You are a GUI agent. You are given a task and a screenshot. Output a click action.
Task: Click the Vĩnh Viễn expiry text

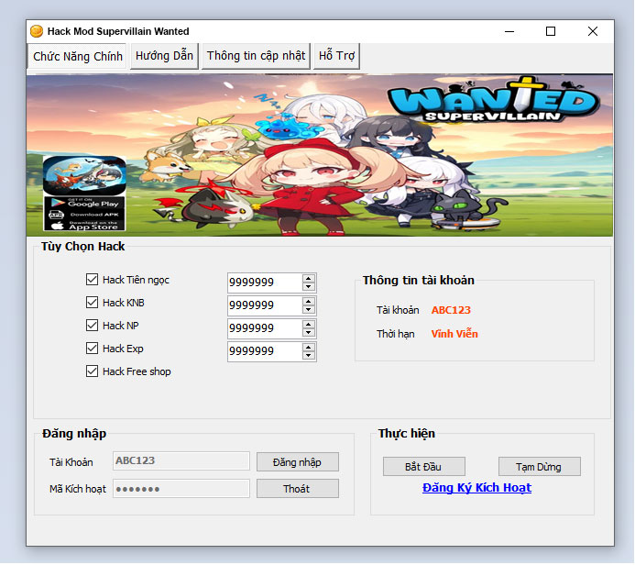tap(454, 334)
